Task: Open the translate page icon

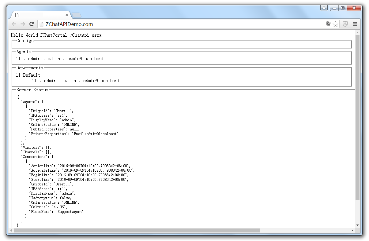Action: (x=329, y=24)
